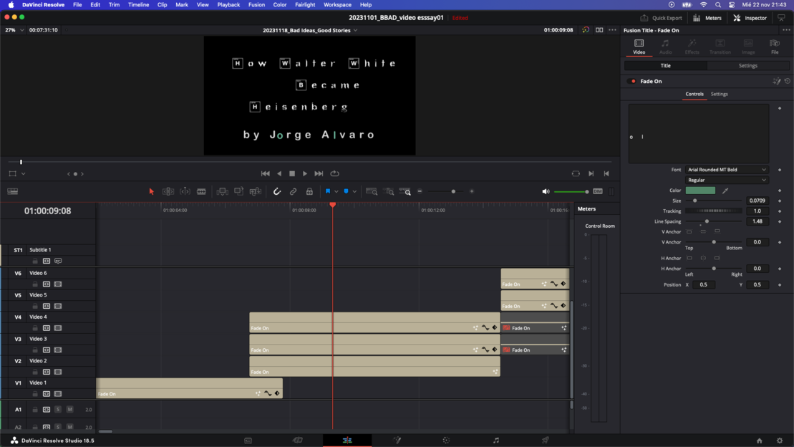Click the color picker eyedropper icon

click(725, 191)
